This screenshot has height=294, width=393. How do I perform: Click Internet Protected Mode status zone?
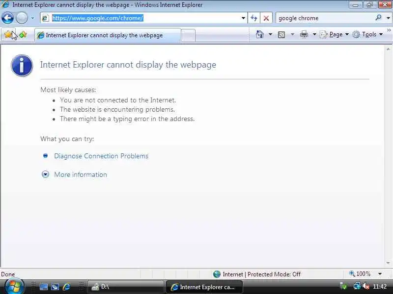257,274
